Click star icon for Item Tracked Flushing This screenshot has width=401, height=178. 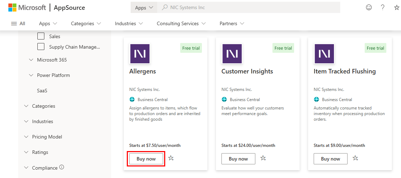[355, 158]
